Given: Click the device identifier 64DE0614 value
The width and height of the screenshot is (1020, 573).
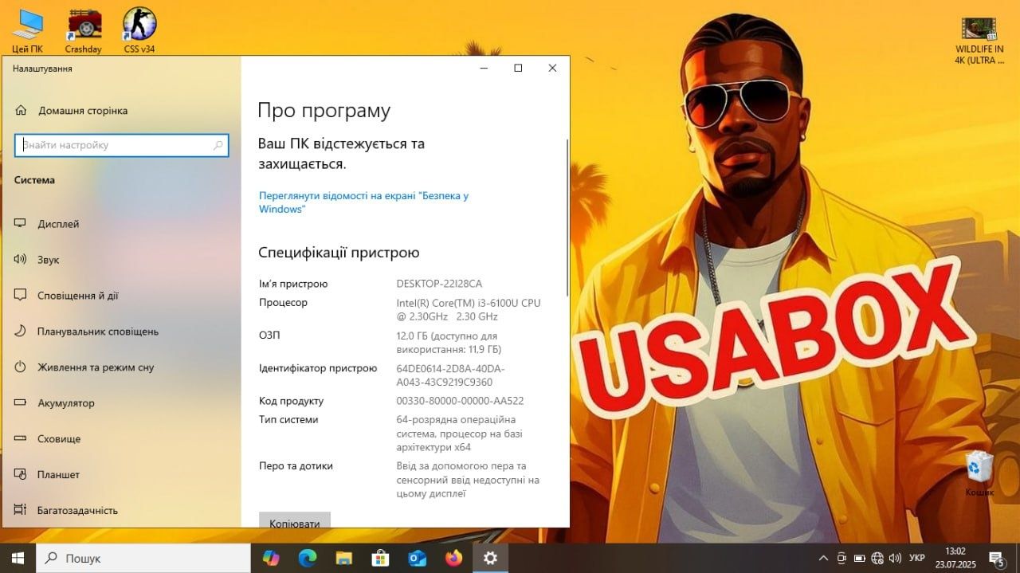Looking at the screenshot, I should coord(450,375).
